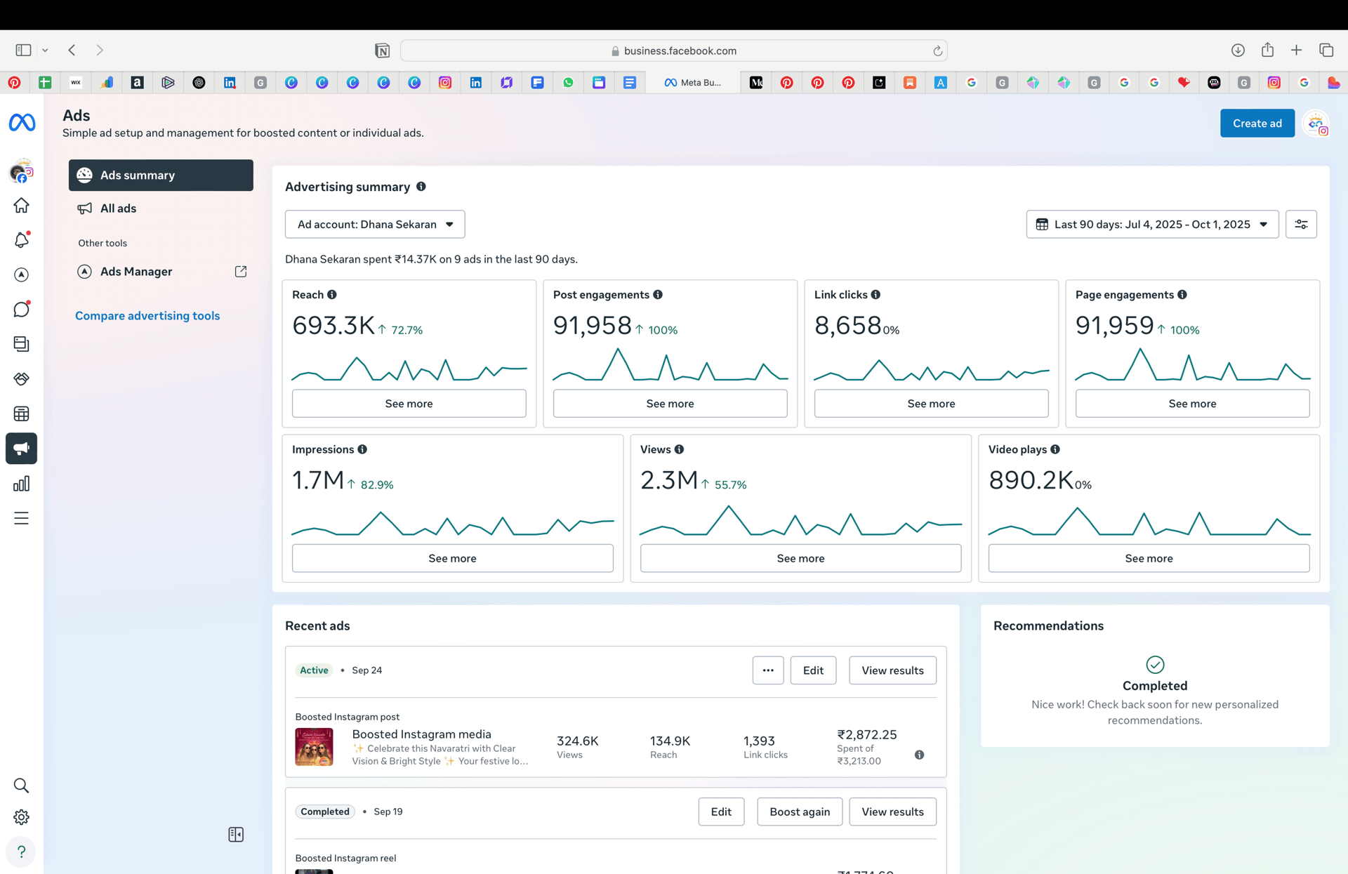The image size is (1348, 874).
Task: Switch to the Ads summary tab
Action: (x=161, y=175)
